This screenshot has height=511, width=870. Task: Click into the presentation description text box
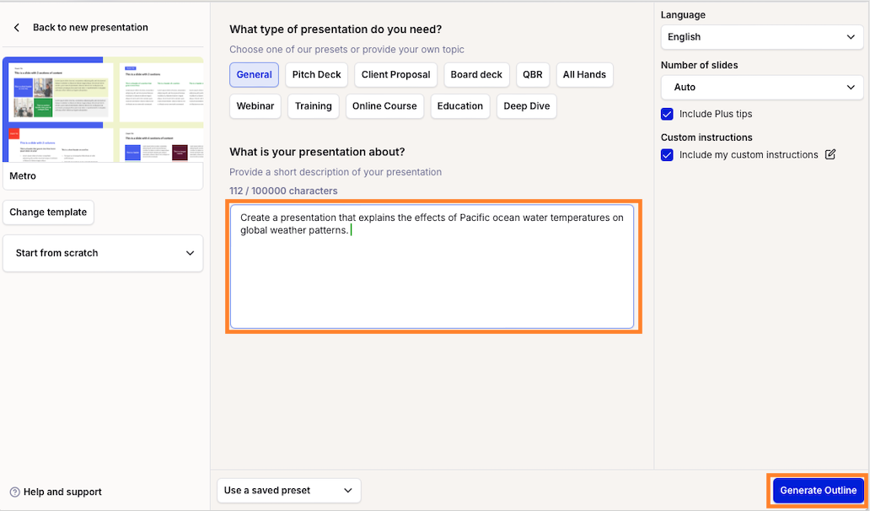(432, 266)
